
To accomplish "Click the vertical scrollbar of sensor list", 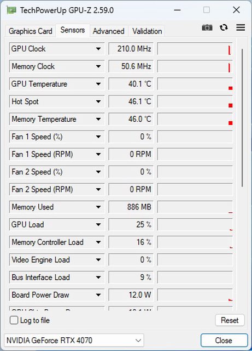I will pyautogui.click(x=242, y=117).
